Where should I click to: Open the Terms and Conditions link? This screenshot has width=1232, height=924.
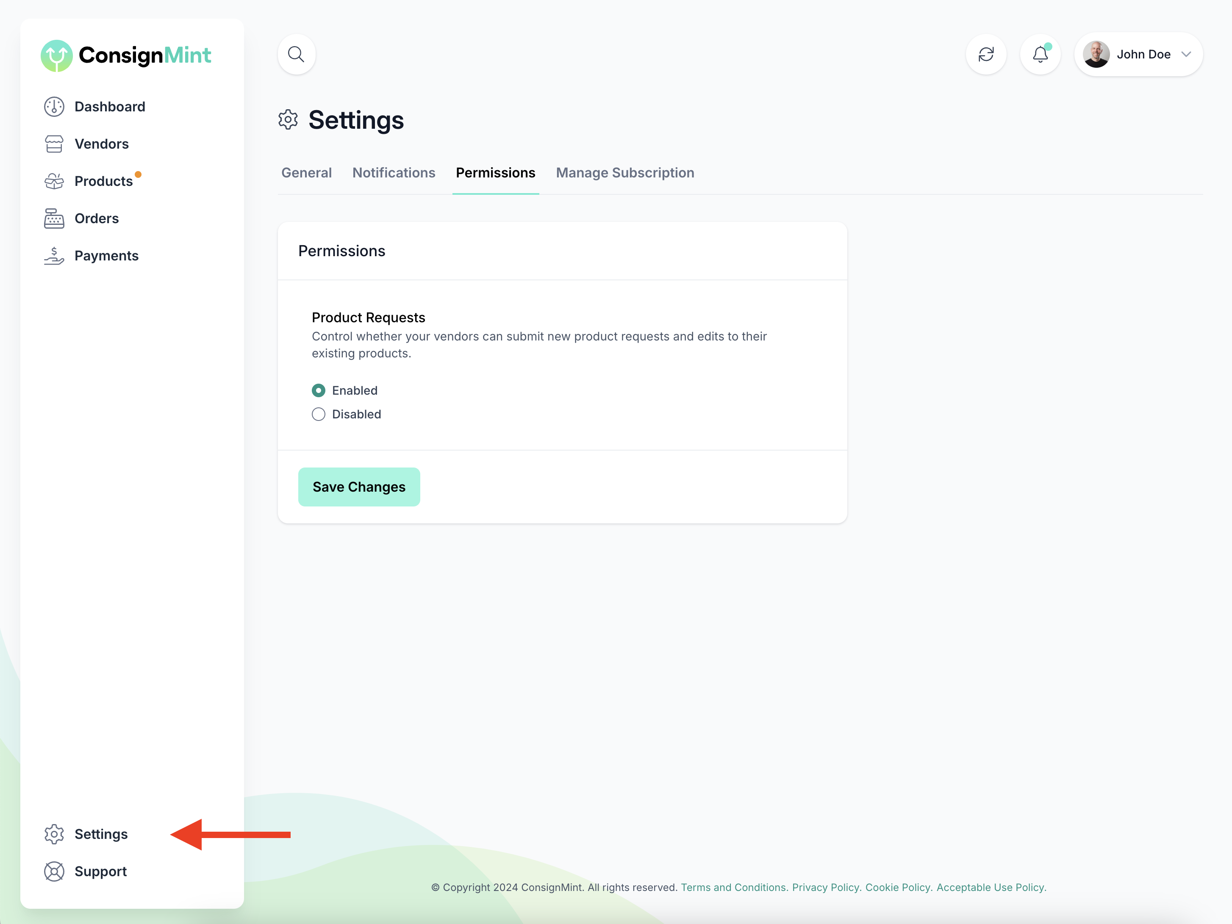(734, 887)
